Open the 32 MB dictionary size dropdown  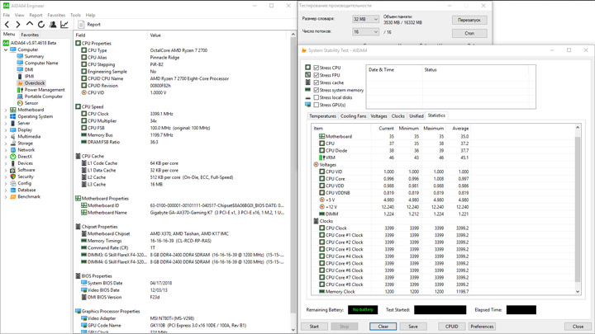tap(365, 19)
